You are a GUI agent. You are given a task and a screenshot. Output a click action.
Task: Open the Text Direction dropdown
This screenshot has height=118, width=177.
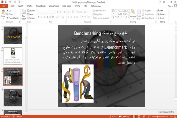click(x=99, y=11)
